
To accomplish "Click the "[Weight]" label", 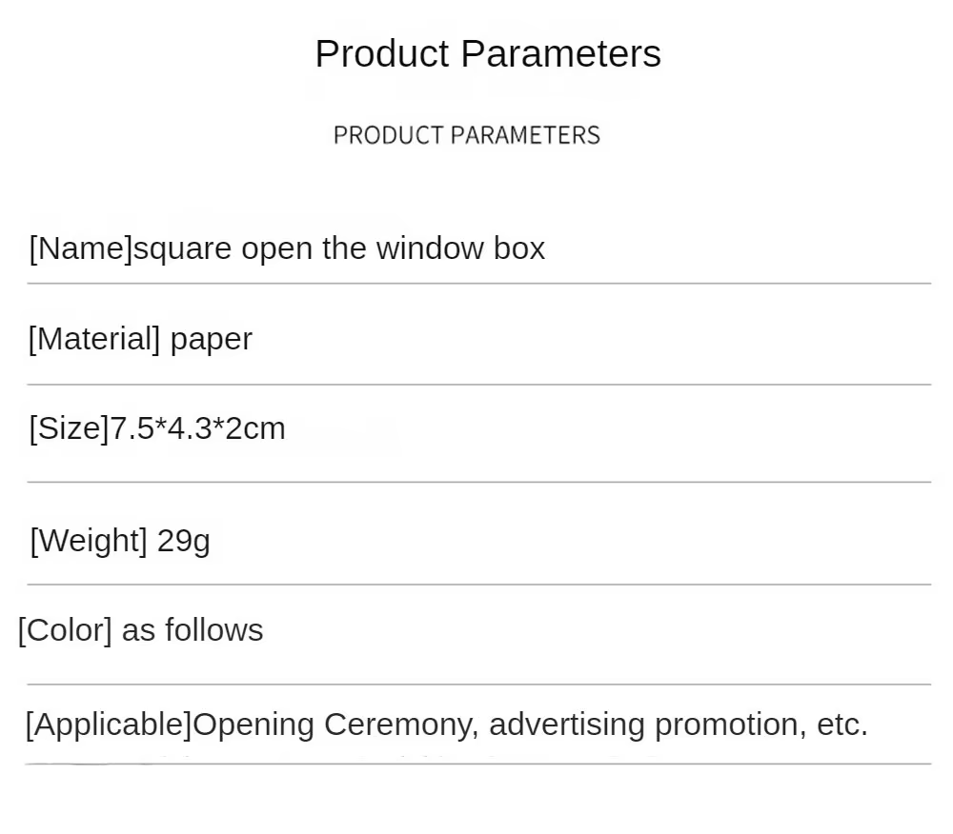I will click(89, 541).
